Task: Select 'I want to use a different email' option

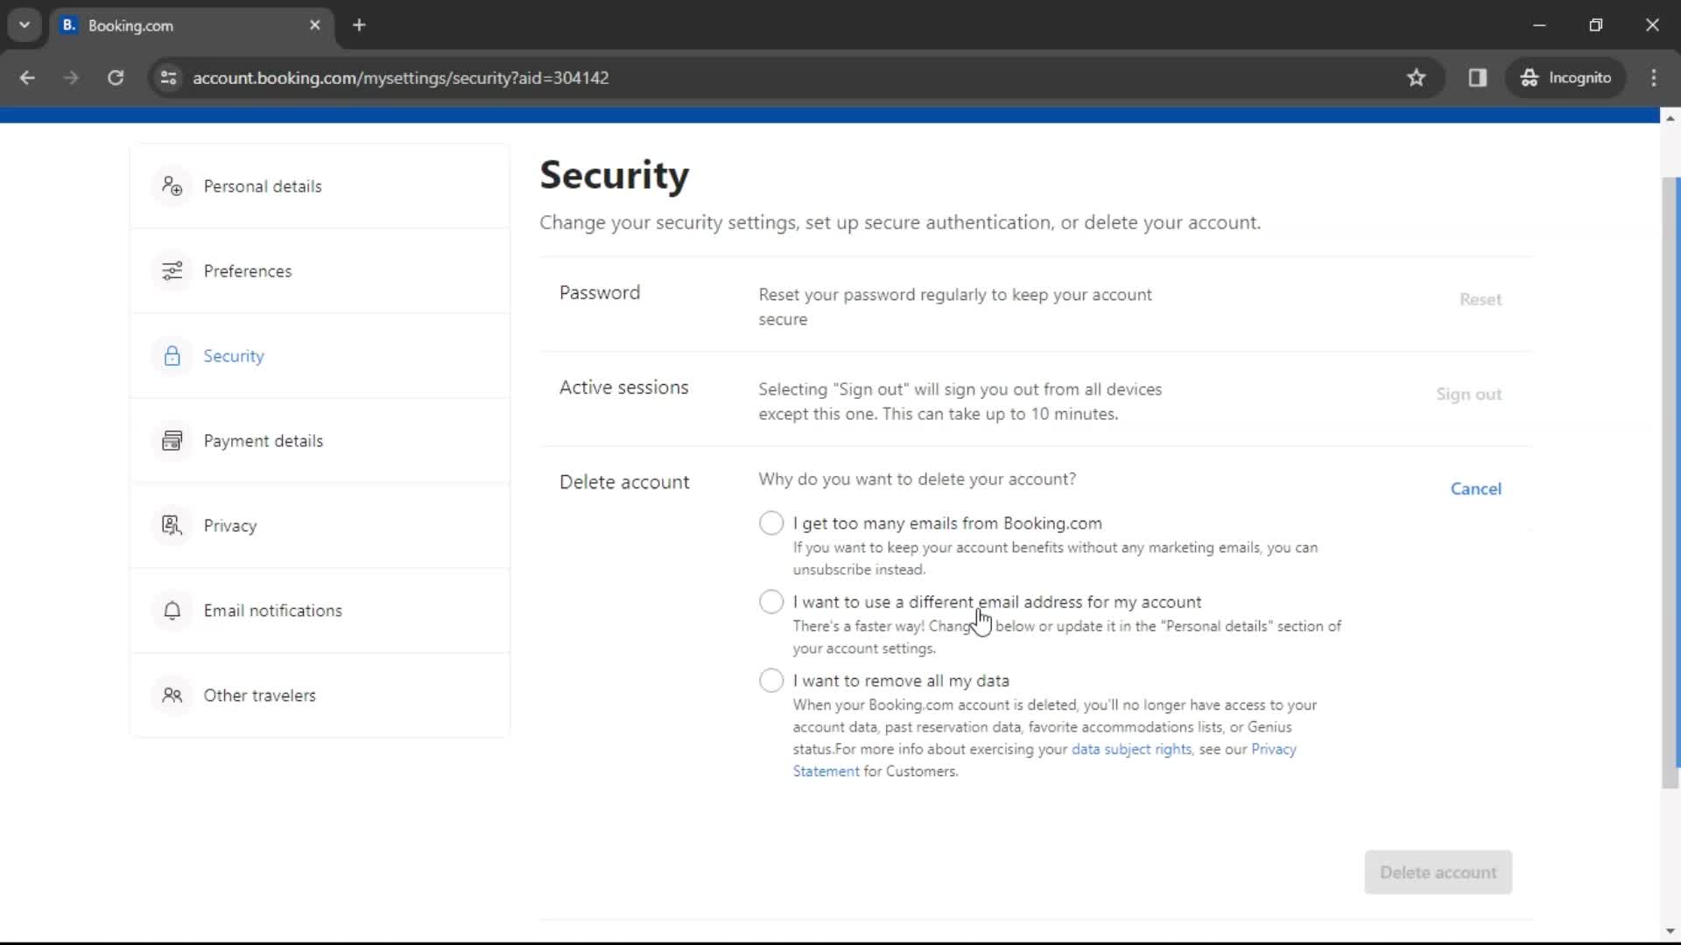Action: (770, 601)
